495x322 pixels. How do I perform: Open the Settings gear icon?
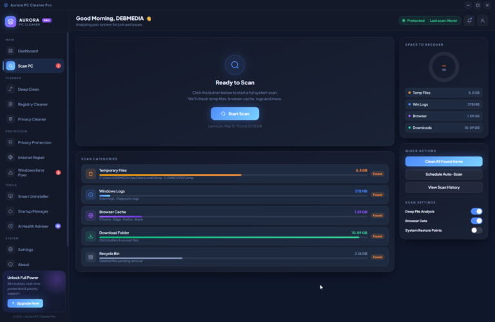pyautogui.click(x=10, y=249)
